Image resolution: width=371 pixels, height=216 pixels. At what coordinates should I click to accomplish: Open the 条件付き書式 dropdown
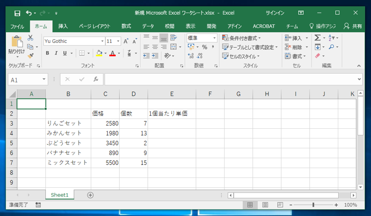242,38
